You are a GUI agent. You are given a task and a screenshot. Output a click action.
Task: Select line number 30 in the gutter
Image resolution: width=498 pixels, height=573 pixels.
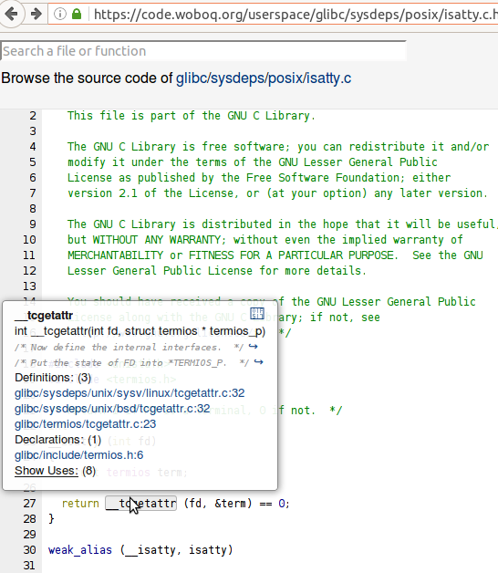(29, 550)
